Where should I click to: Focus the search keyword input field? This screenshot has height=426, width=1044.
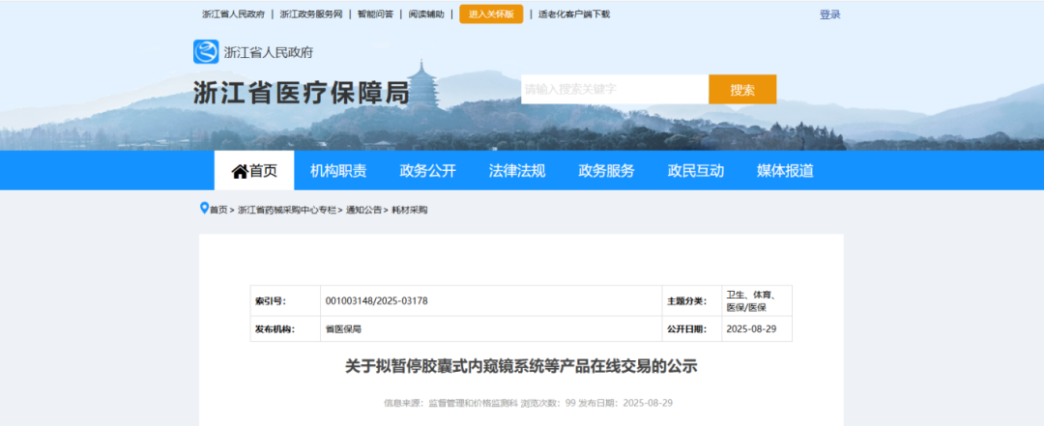point(615,89)
